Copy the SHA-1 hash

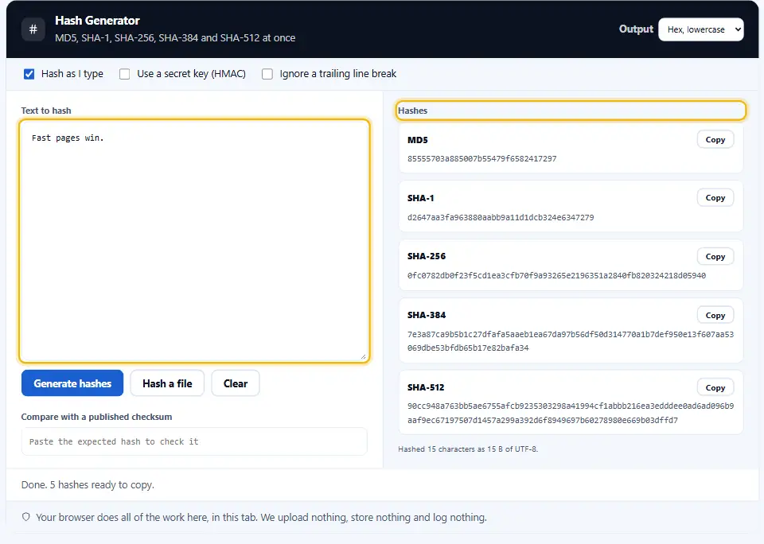715,198
